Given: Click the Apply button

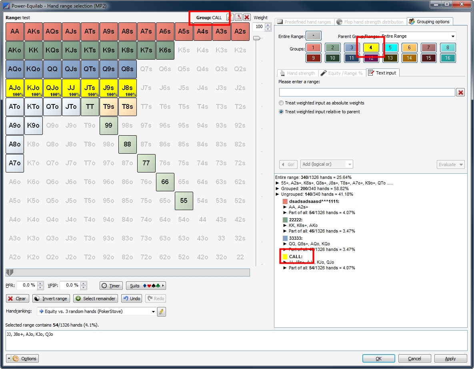Looking at the screenshot, I should (450, 358).
